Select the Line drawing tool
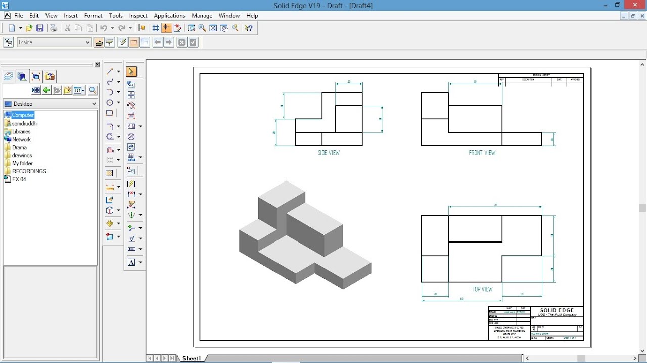Screen dimensions: 647x363 (110, 72)
